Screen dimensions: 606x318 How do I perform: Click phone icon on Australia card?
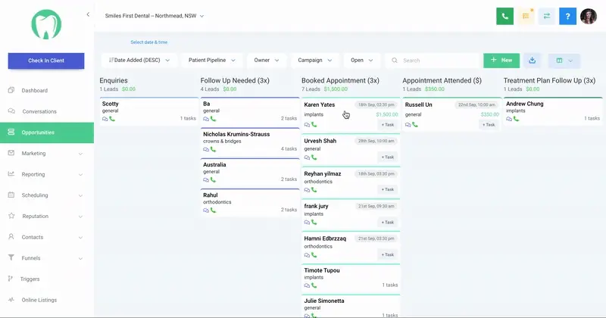(213, 179)
